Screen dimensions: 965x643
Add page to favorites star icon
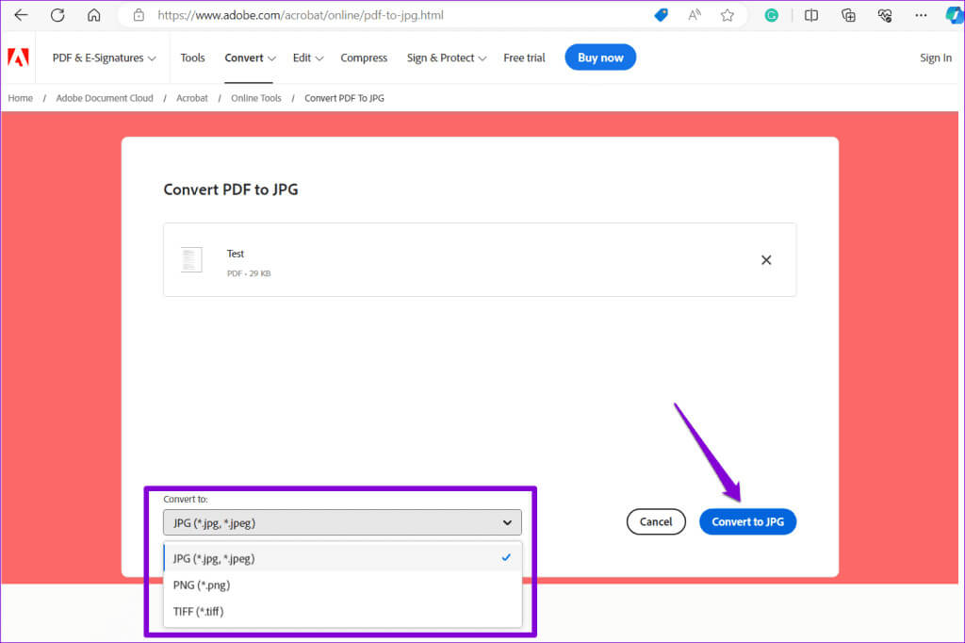(728, 15)
